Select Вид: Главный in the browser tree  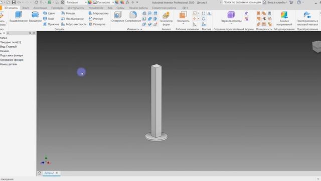tap(9, 47)
